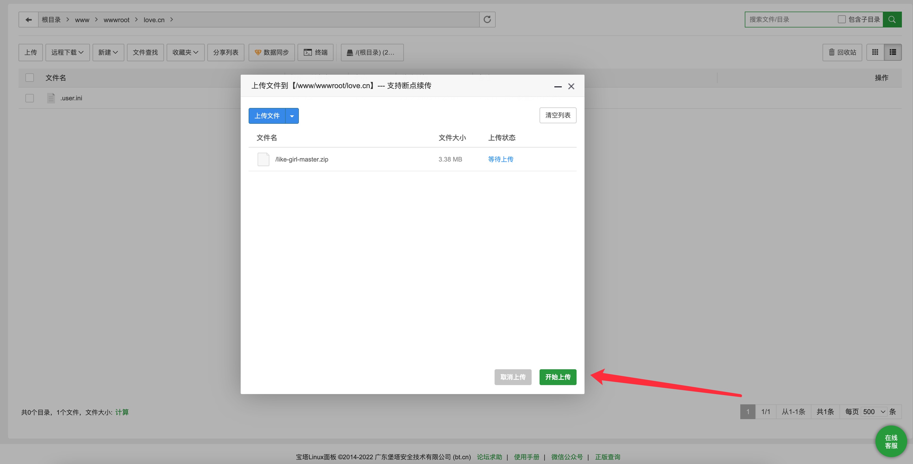The image size is (913, 464).
Task: Open the 收藏夹 menu
Action: tap(185, 52)
